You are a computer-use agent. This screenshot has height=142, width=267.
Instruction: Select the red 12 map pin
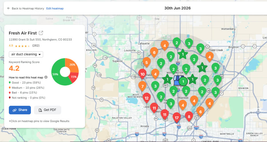147,98
